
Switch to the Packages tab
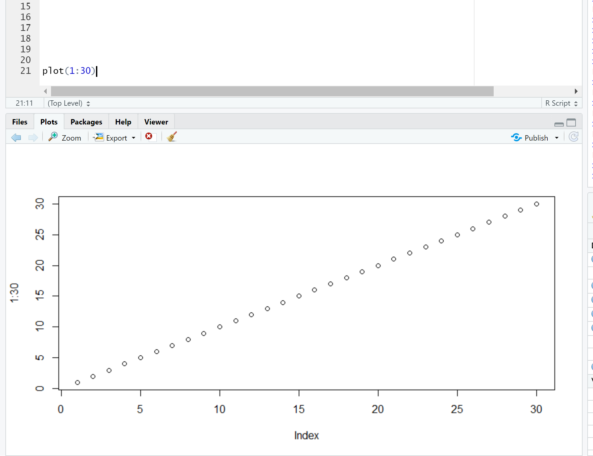click(86, 122)
